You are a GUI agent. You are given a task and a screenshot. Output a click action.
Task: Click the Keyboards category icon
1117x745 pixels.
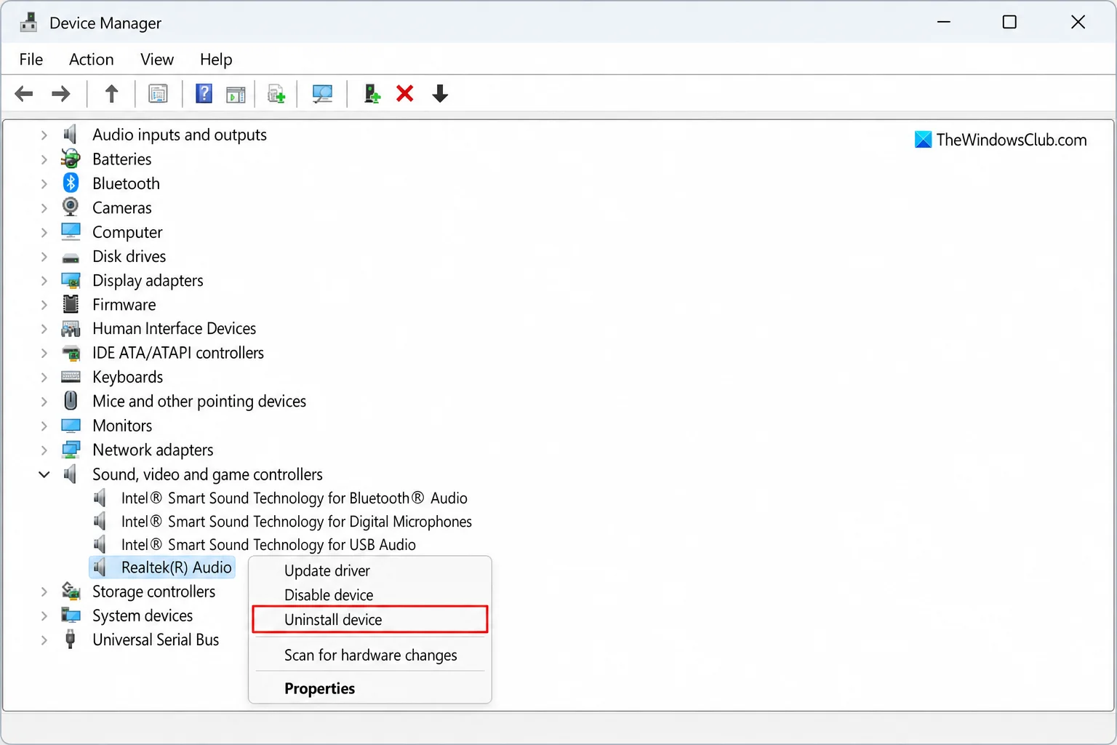[71, 377]
